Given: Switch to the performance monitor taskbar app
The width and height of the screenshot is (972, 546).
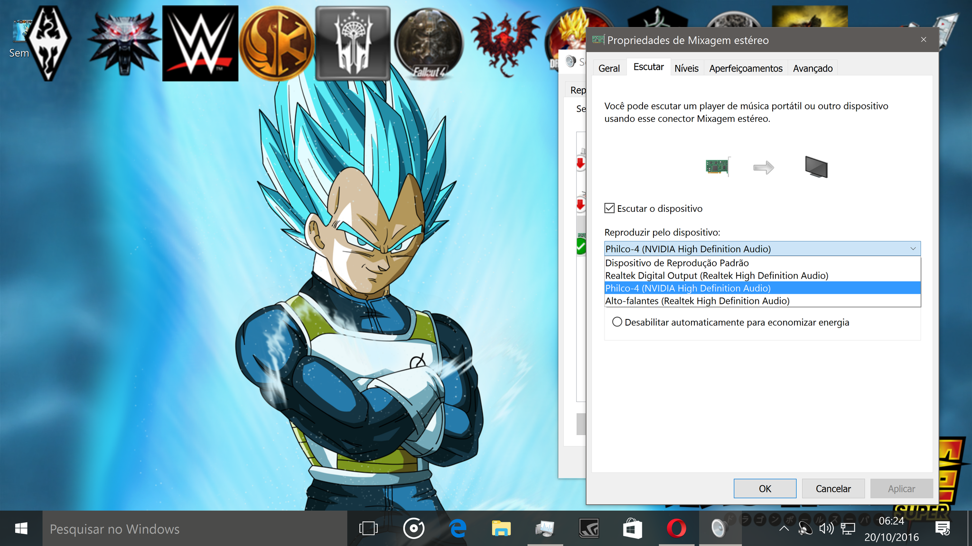Looking at the screenshot, I should [545, 528].
